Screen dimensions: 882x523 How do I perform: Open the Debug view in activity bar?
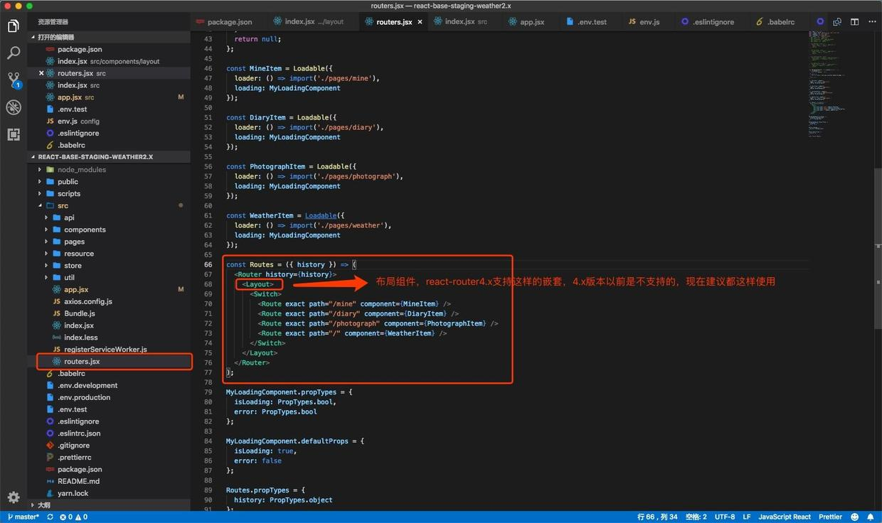[14, 107]
